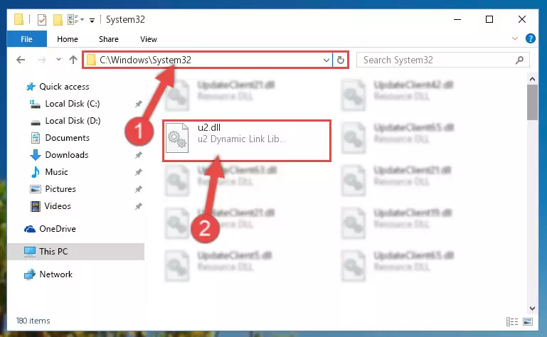This screenshot has height=337, width=547.
Task: Select Network in the navigation pane
Action: point(48,274)
